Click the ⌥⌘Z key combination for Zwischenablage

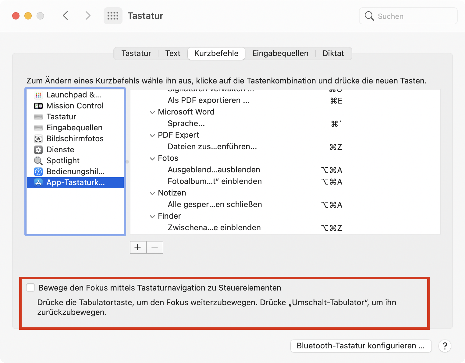[332, 228]
